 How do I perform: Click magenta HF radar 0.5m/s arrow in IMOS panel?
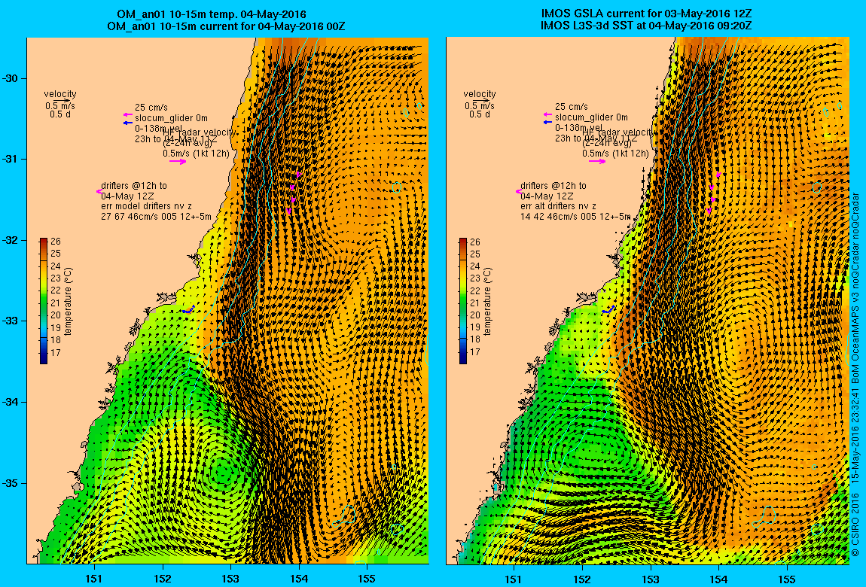[597, 161]
